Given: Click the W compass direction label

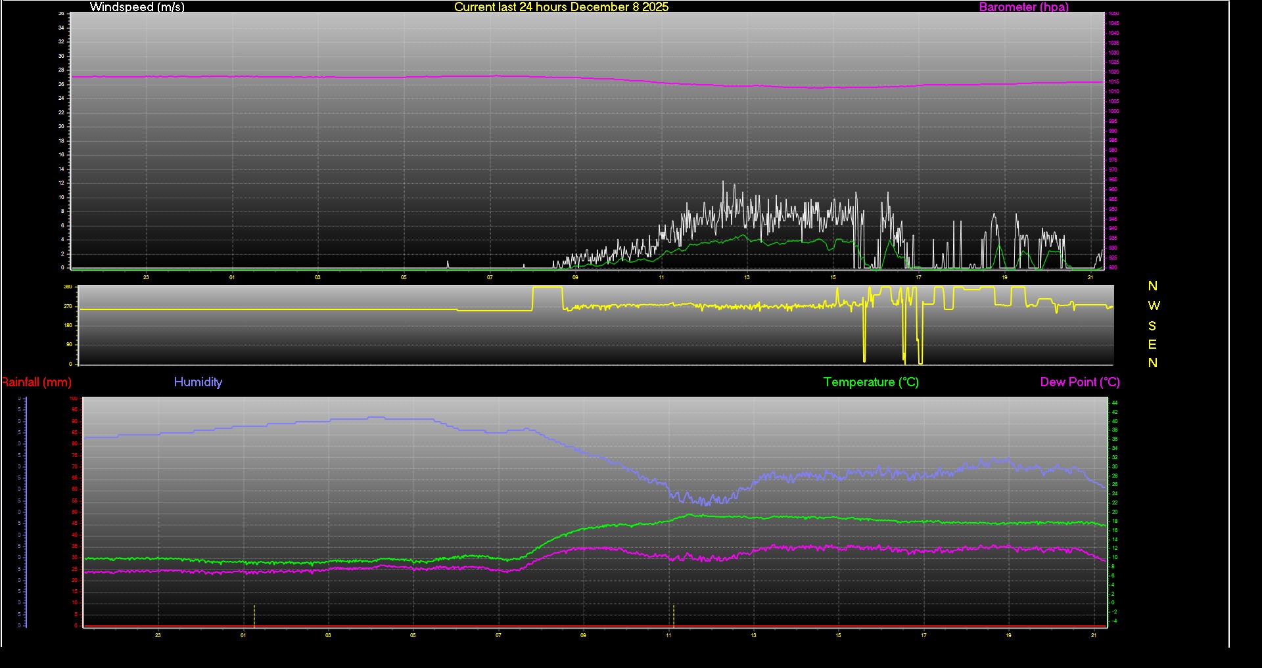Looking at the screenshot, I should point(1154,306).
